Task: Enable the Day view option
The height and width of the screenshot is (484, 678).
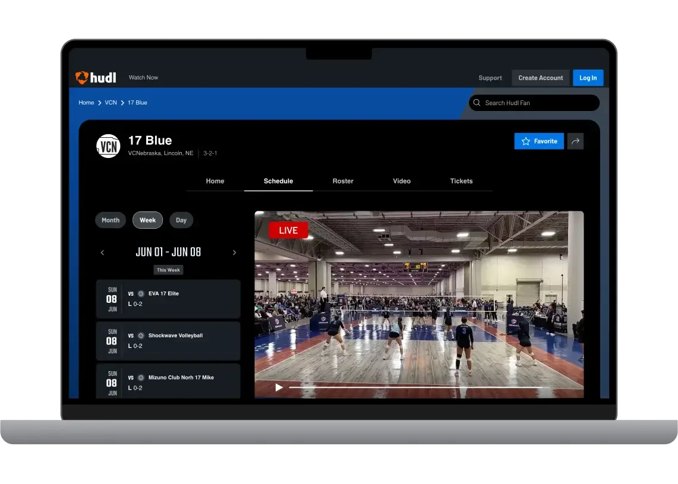Action: click(181, 220)
